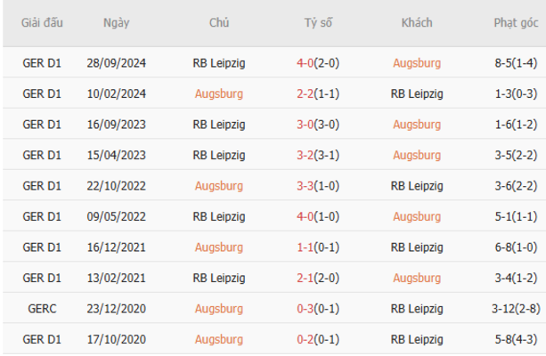
Task: Open the 1-1(0-1) score link
Action: [x=317, y=247]
